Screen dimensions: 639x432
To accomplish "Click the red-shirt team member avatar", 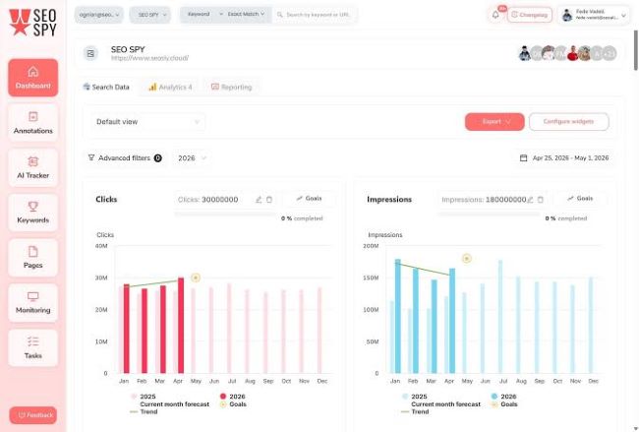I will point(572,53).
